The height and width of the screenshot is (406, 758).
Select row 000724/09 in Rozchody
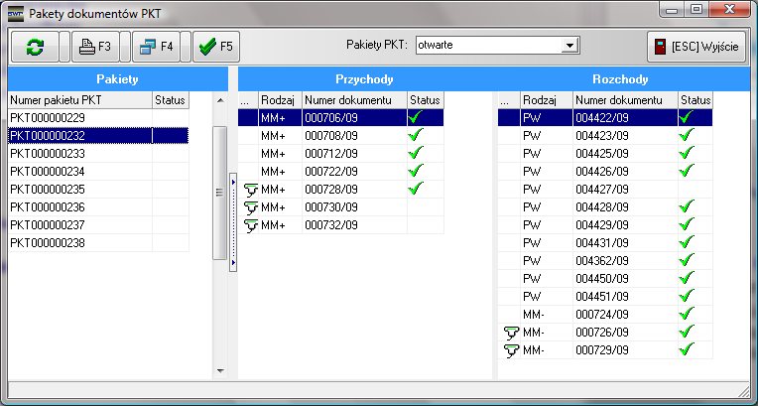[605, 314]
